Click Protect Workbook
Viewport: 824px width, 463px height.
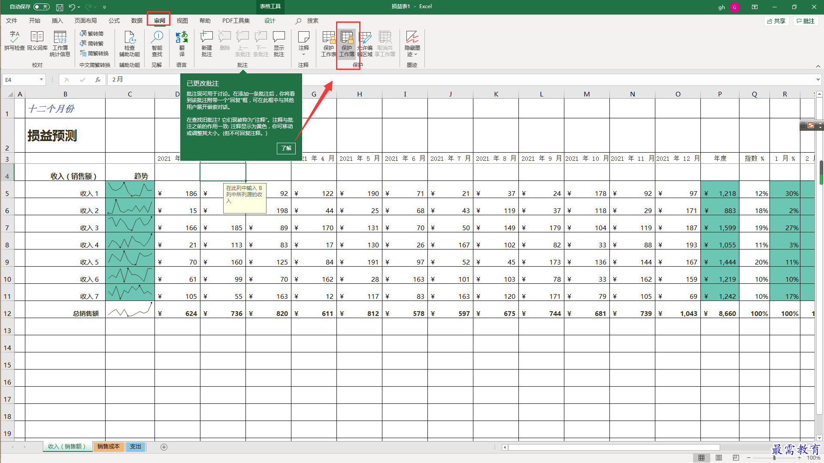pyautogui.click(x=347, y=44)
